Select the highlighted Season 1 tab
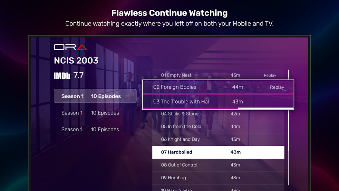 [95, 96]
